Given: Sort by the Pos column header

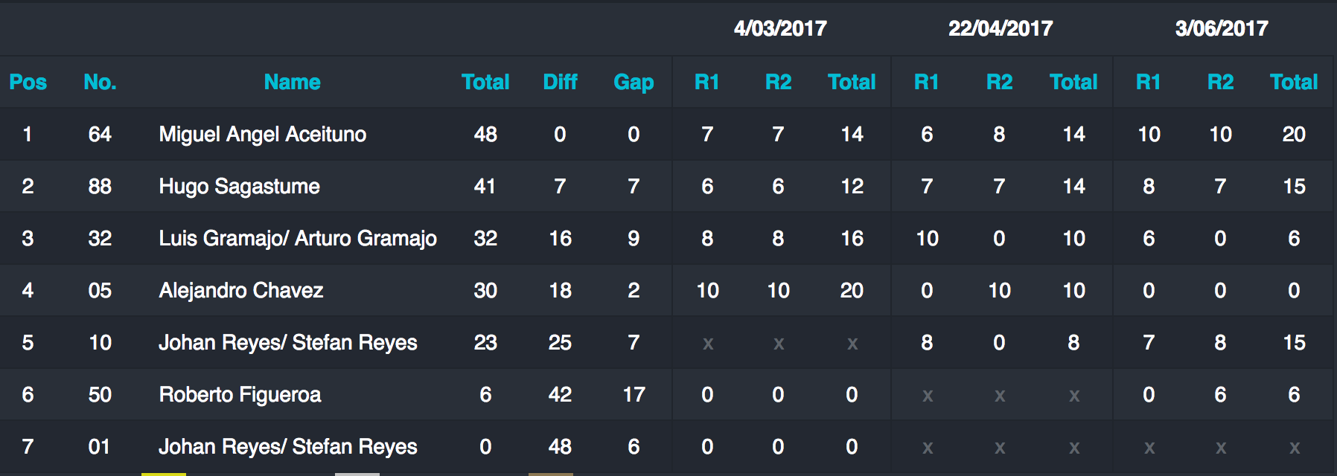Looking at the screenshot, I should [28, 82].
